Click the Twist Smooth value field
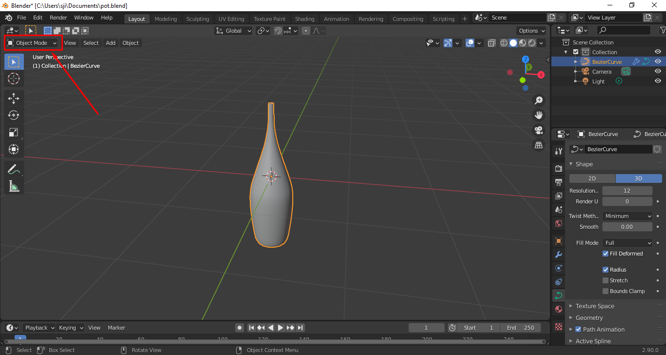 pos(627,226)
